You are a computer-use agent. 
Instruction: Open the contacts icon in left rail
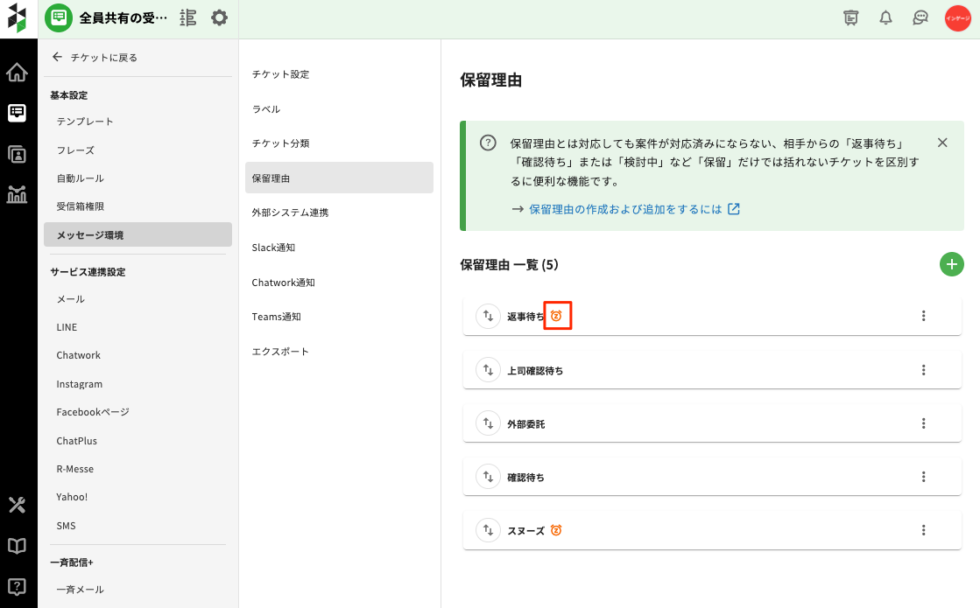(18, 154)
